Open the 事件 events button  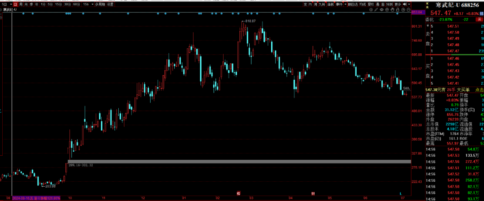(339, 4)
